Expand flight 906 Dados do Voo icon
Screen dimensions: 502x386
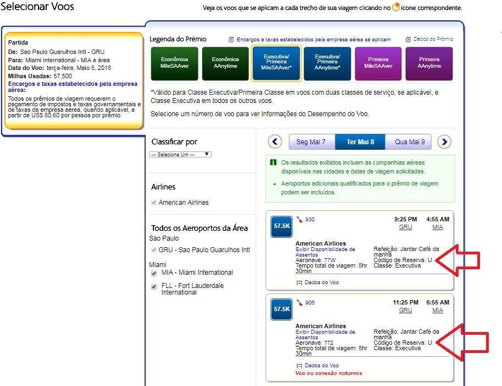[x=299, y=366]
